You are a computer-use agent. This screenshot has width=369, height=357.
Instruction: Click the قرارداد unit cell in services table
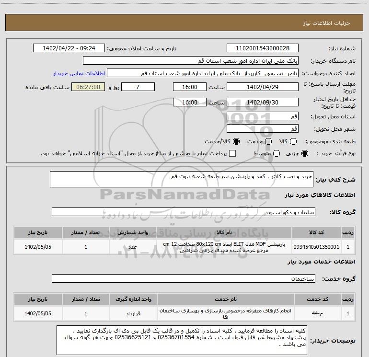pos(133,313)
